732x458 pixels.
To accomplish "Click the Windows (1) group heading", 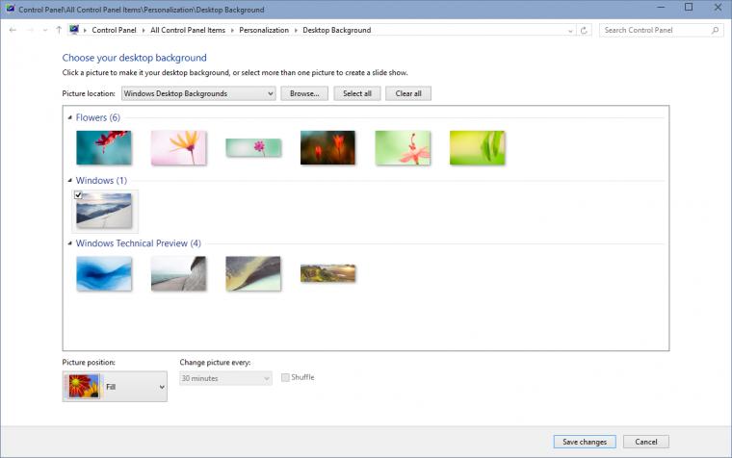I will (x=101, y=181).
